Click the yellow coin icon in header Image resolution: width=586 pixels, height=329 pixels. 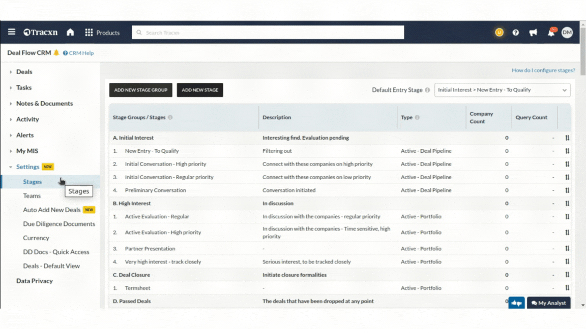(x=499, y=32)
